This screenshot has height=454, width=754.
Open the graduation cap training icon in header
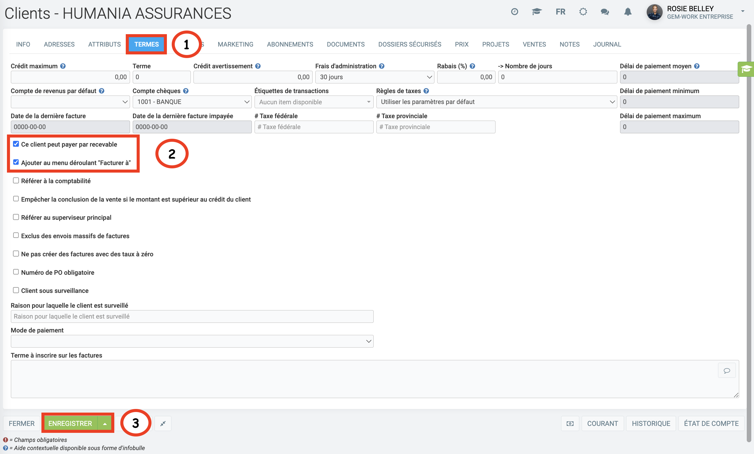536,11
